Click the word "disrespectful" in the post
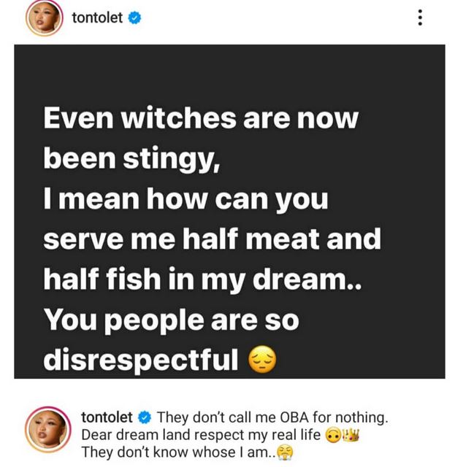455x467 pixels. 141,359
